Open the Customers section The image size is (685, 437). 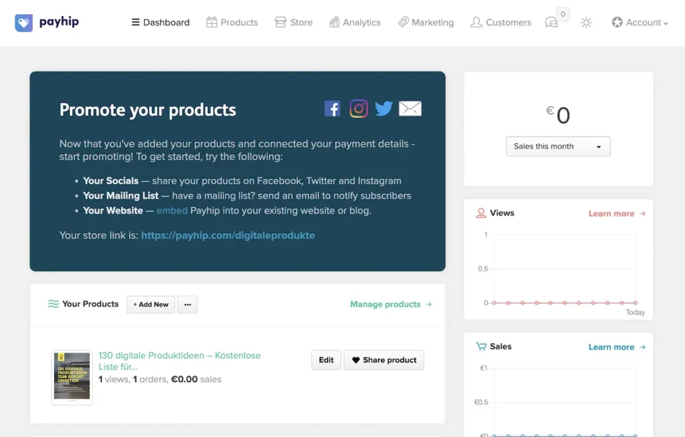coord(500,22)
